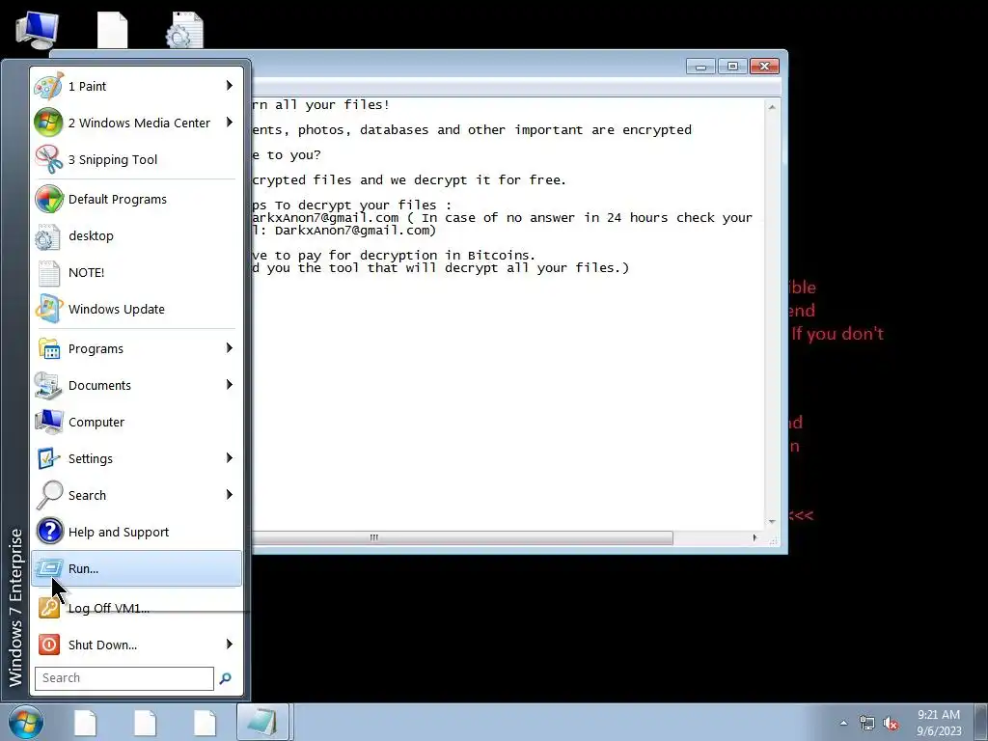Image resolution: width=988 pixels, height=741 pixels.
Task: Open Documents icon in start menu
Action: (x=48, y=385)
